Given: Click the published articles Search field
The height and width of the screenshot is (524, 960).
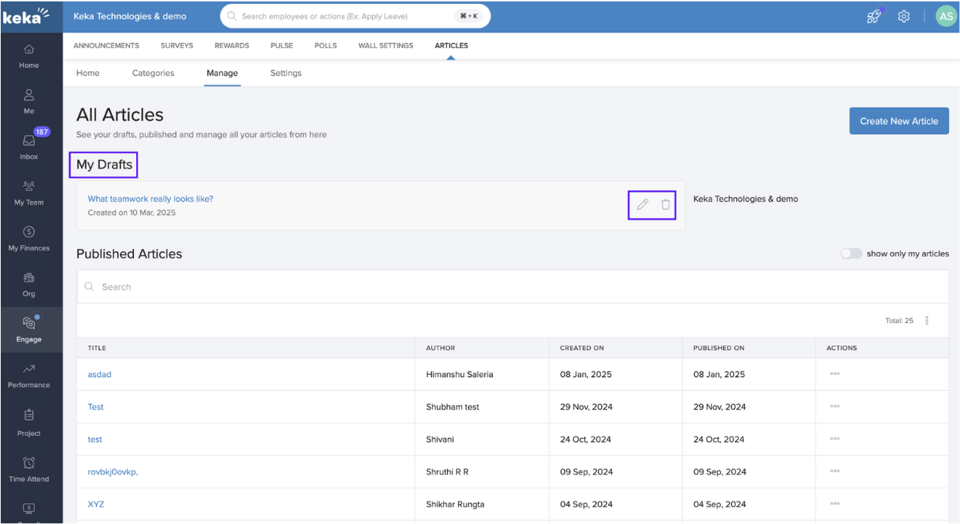Looking at the screenshot, I should tap(512, 287).
